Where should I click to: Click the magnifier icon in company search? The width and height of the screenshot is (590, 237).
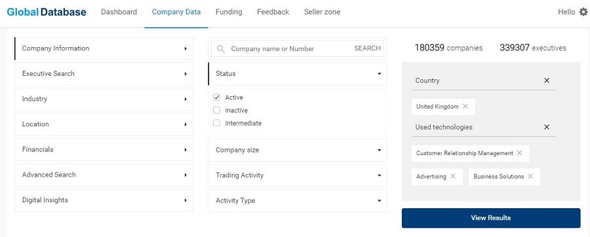(221, 49)
